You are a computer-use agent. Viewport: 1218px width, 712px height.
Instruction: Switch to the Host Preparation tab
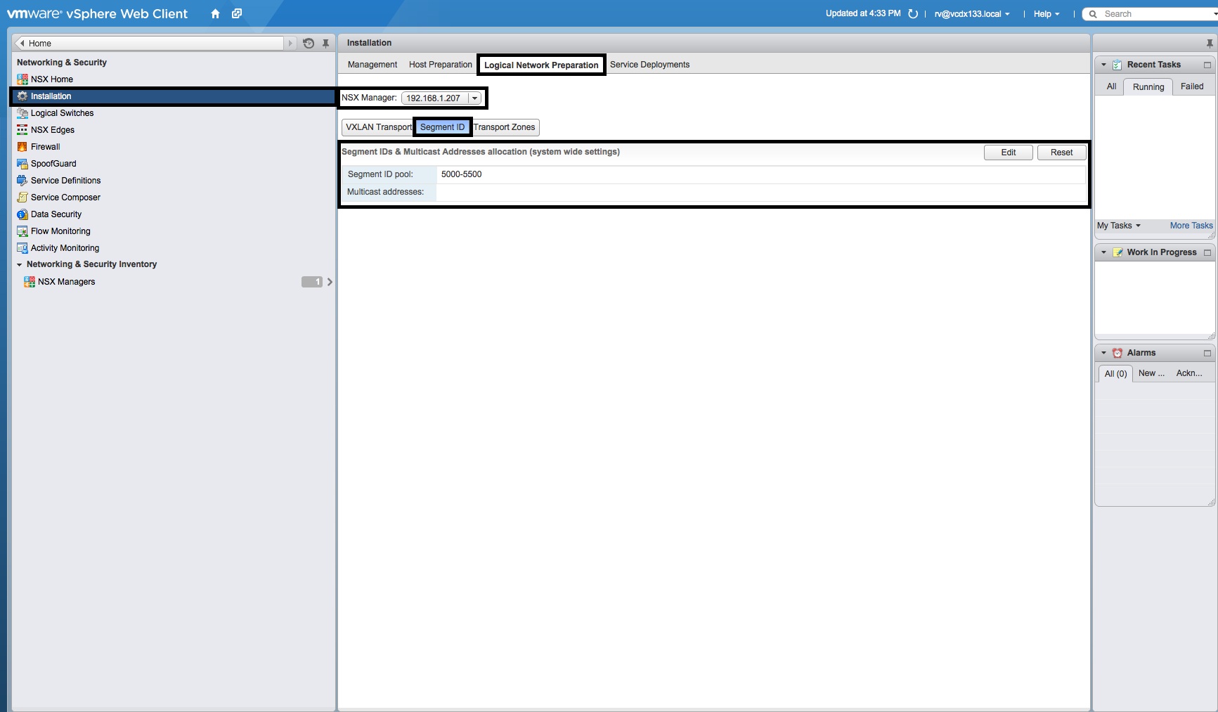tap(440, 65)
